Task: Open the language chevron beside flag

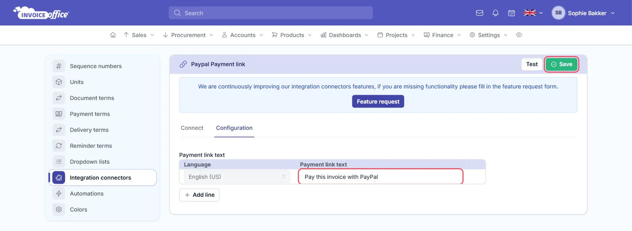Action: point(541,13)
